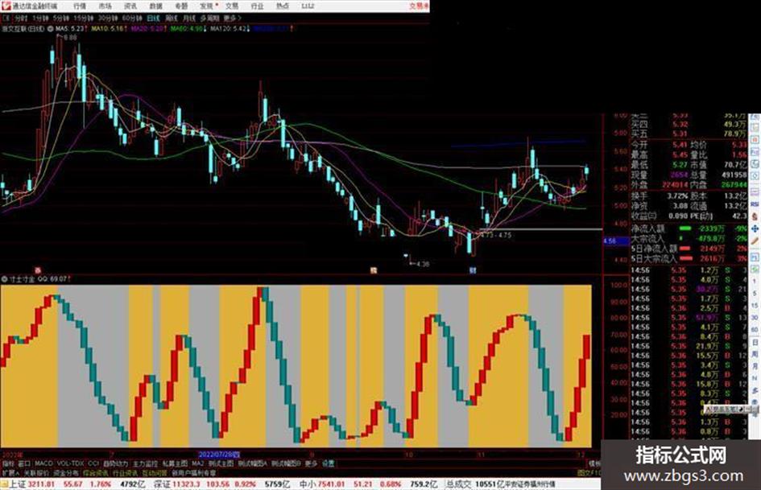The height and width of the screenshot is (490, 761).
Task: Open the L1L2 menu item
Action: 308,6
